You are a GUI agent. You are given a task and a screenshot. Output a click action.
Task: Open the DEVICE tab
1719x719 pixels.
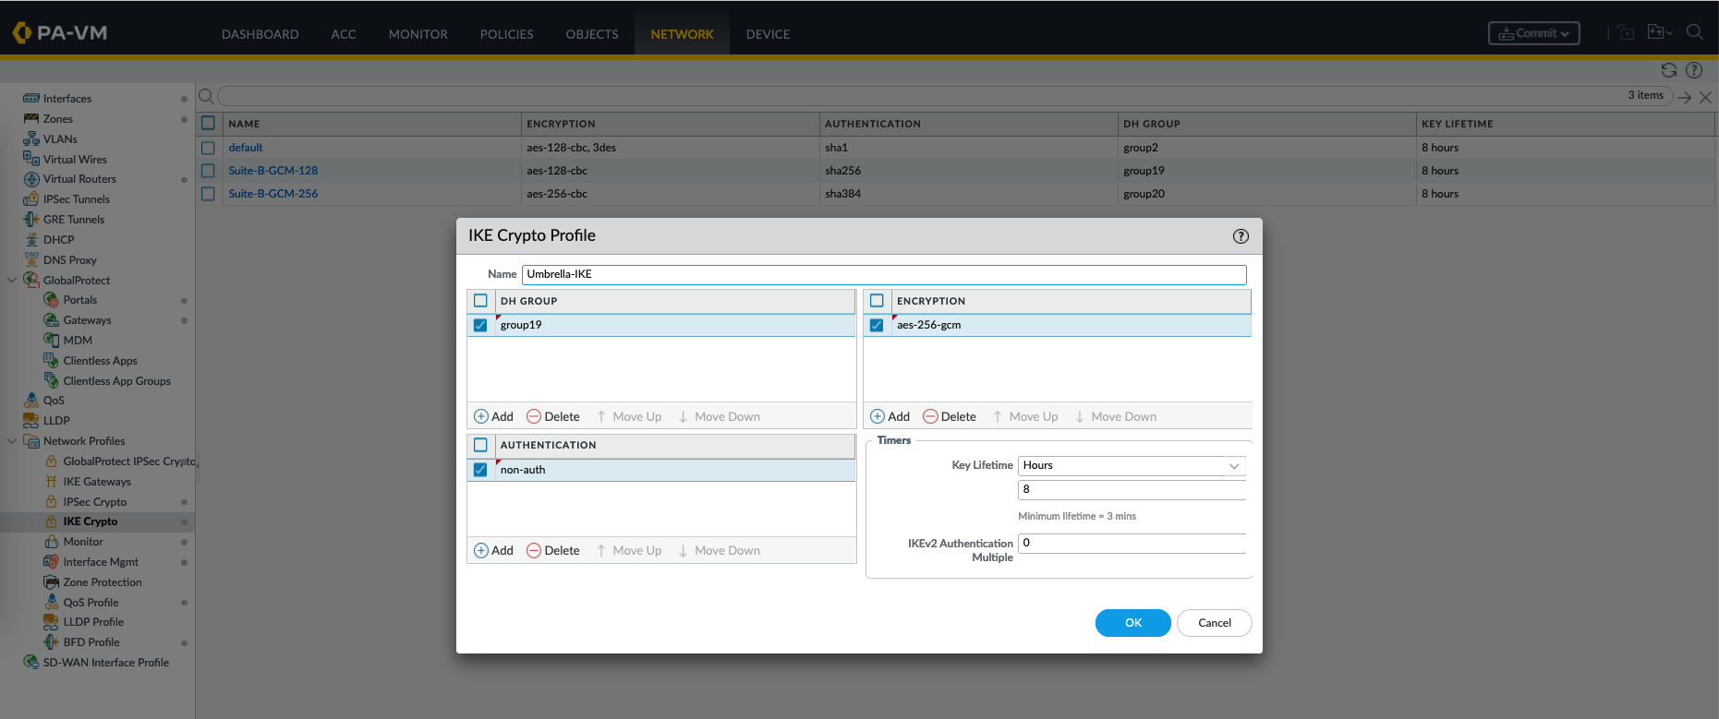pyautogui.click(x=768, y=34)
